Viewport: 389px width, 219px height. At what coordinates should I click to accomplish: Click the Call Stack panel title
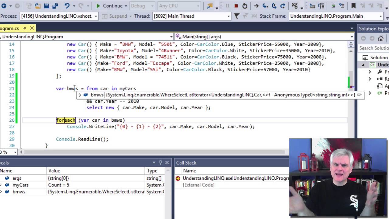[186, 163]
